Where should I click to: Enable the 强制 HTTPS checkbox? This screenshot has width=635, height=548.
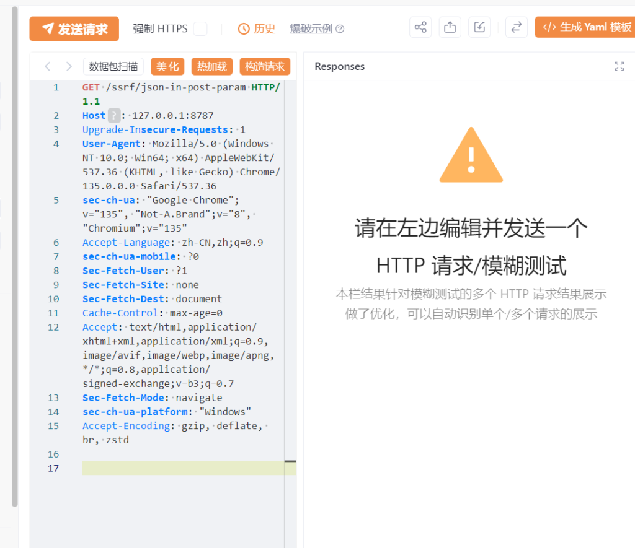tap(202, 28)
